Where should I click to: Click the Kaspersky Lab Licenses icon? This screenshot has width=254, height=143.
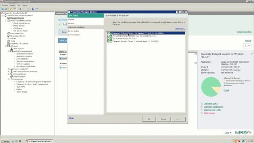[9, 43]
